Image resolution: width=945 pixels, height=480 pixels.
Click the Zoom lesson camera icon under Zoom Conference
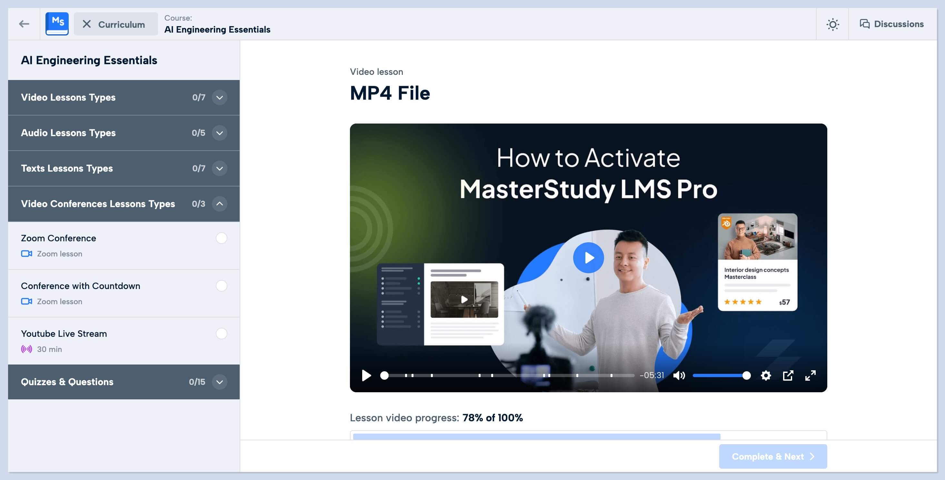coord(26,254)
